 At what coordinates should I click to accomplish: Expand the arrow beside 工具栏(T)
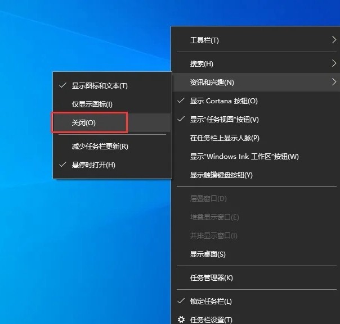point(334,40)
